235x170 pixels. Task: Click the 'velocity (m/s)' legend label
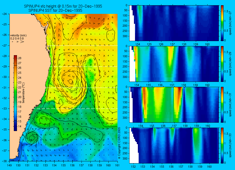coord(18,36)
